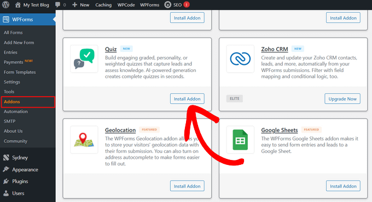
Task: Open the New menu in admin bar
Action: tap(84, 5)
